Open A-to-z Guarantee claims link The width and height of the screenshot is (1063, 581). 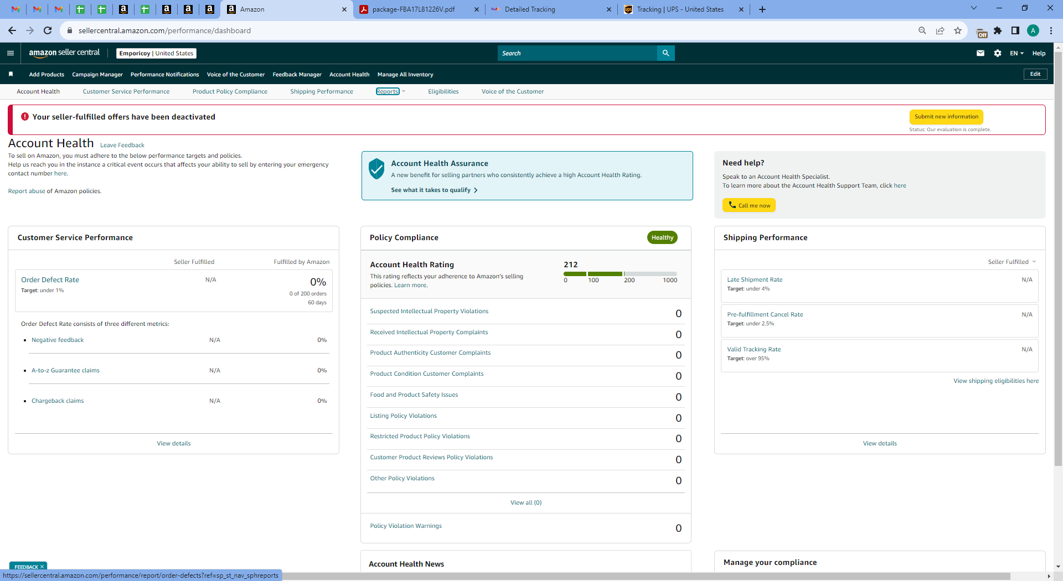65,370
